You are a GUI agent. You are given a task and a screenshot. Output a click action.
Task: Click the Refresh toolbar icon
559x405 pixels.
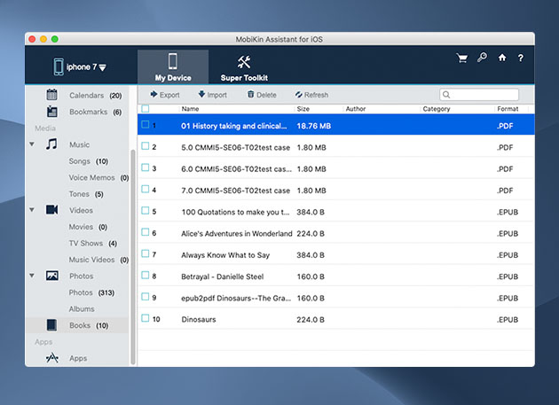[x=297, y=95]
